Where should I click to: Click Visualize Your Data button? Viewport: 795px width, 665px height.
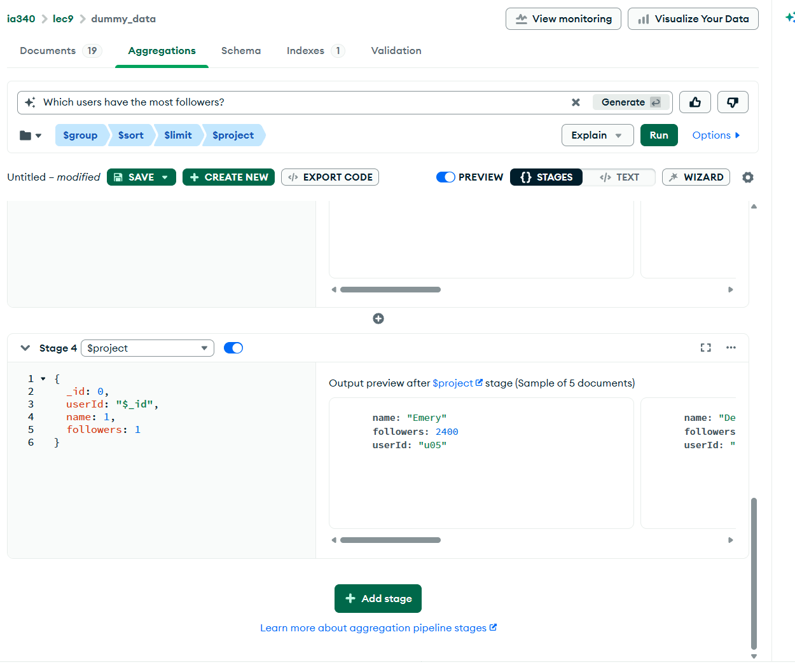coord(693,19)
